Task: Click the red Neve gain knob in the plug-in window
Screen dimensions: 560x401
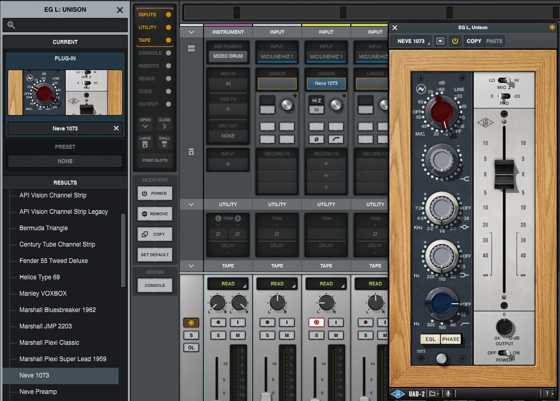Action: (442, 111)
